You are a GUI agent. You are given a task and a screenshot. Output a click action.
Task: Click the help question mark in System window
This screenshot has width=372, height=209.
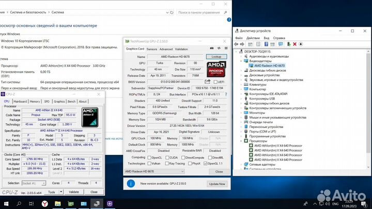[x=229, y=20]
